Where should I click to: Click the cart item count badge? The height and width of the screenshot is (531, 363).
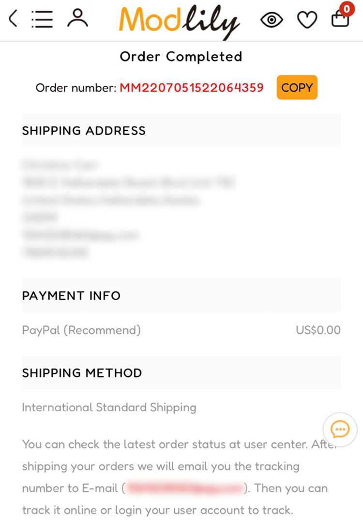[x=347, y=8]
